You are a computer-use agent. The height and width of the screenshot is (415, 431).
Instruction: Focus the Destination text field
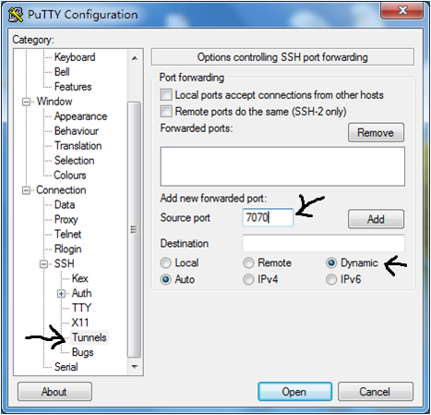coord(323,243)
